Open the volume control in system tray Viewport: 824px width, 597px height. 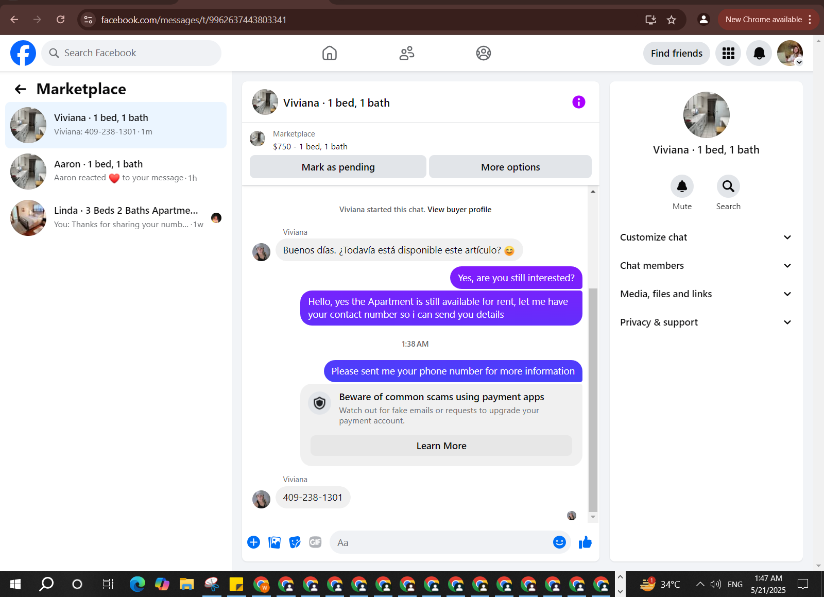pyautogui.click(x=715, y=584)
